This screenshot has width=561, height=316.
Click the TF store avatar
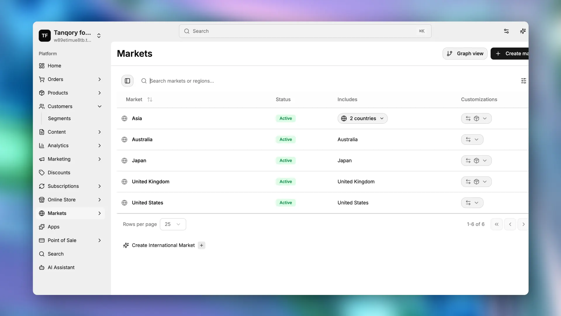(x=45, y=36)
